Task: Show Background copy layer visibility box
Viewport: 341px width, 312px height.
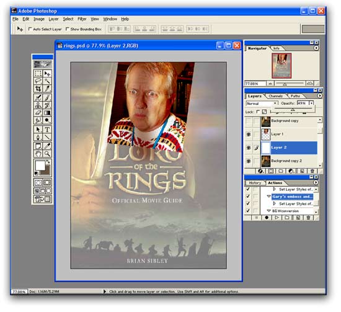Action: [249, 121]
